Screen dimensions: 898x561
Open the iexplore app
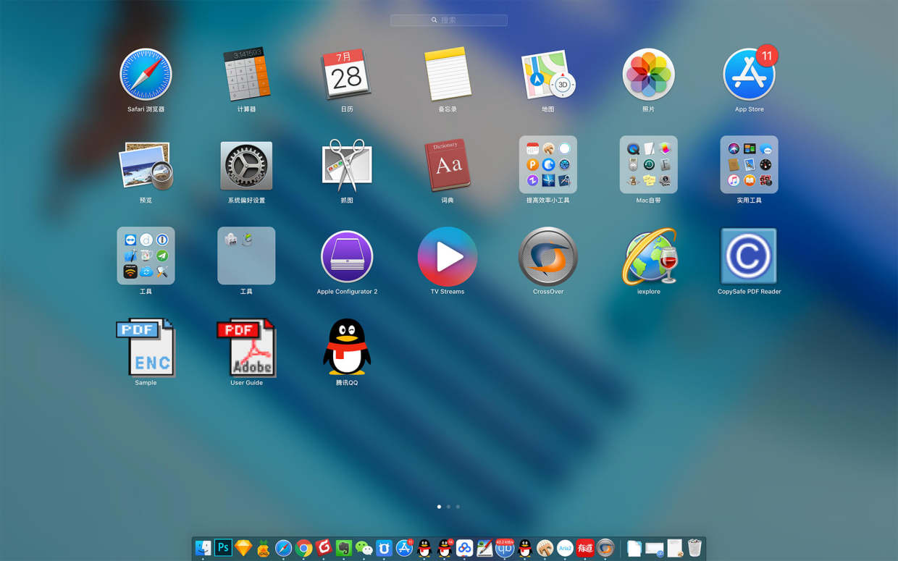point(648,256)
